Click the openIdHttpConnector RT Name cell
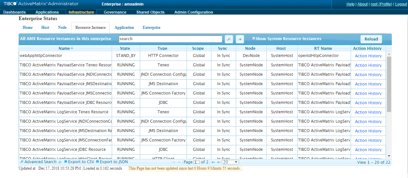Viewport: 408px width, 178px height. pos(324,56)
